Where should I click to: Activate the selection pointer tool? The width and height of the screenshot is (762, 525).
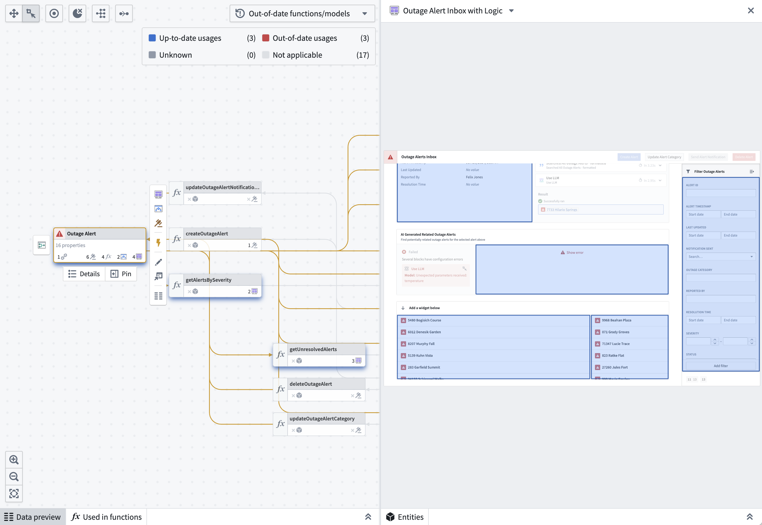pos(31,13)
